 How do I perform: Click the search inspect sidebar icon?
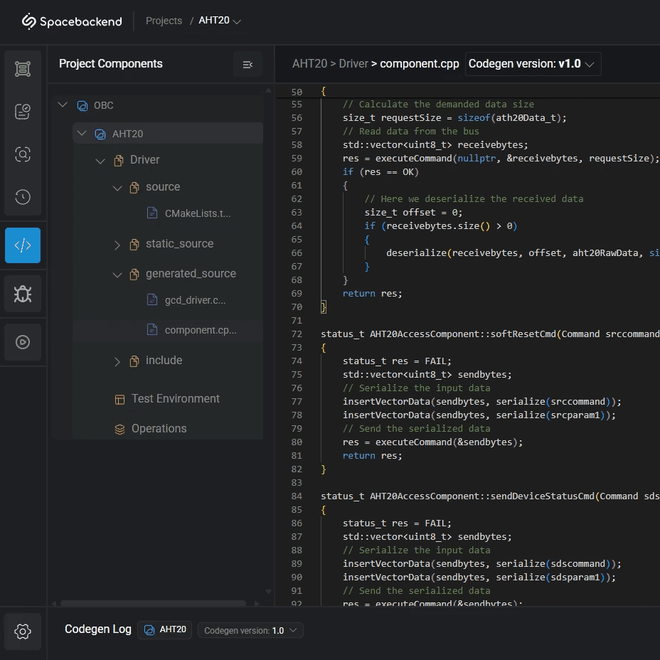(23, 154)
